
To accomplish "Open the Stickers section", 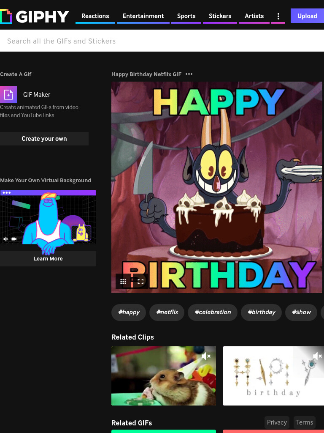I will pos(220,16).
